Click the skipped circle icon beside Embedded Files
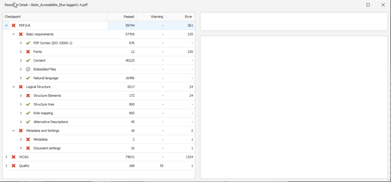391x182 pixels. [28, 69]
